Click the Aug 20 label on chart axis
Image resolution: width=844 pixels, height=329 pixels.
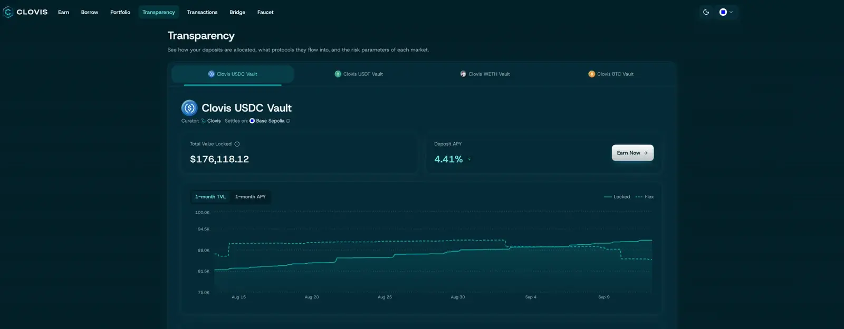pos(312,297)
